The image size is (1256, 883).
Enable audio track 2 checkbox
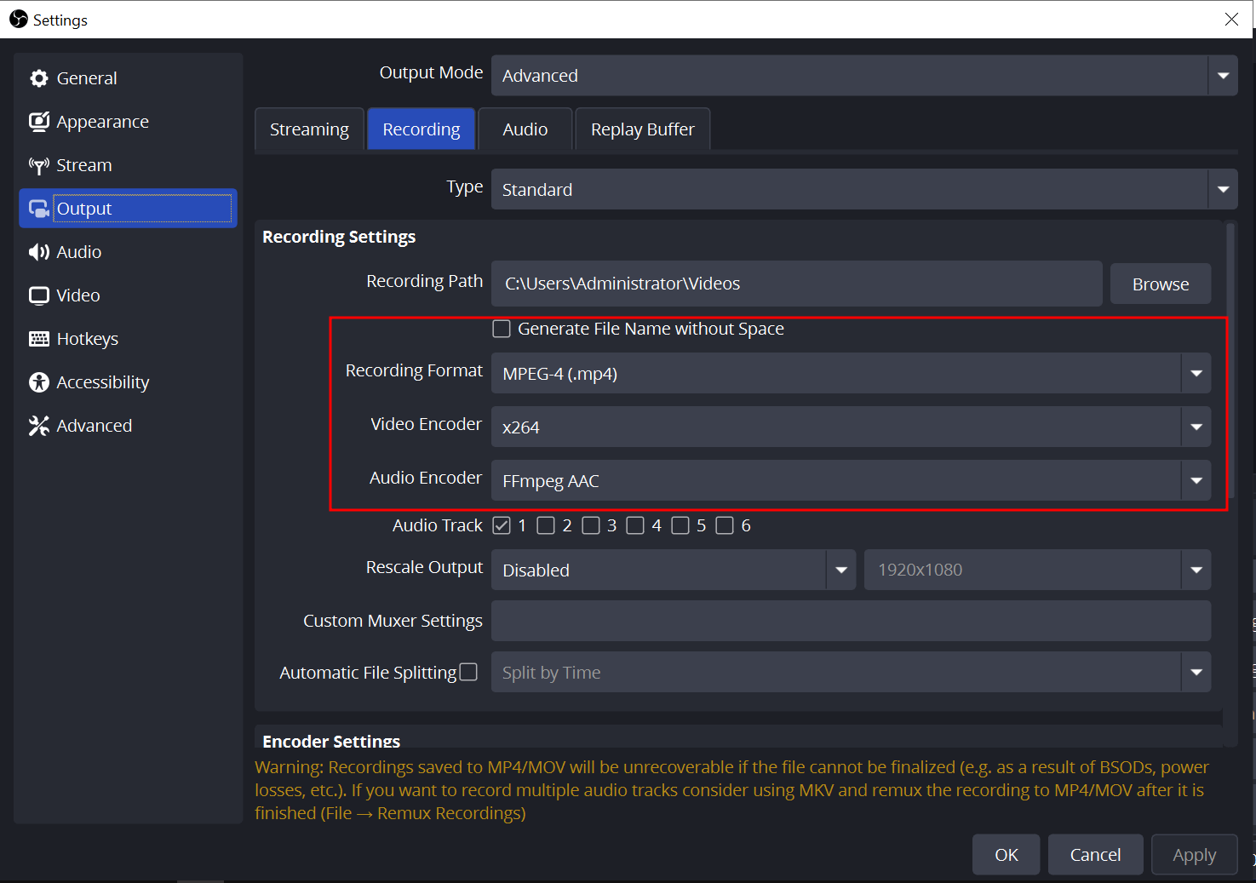point(546,525)
